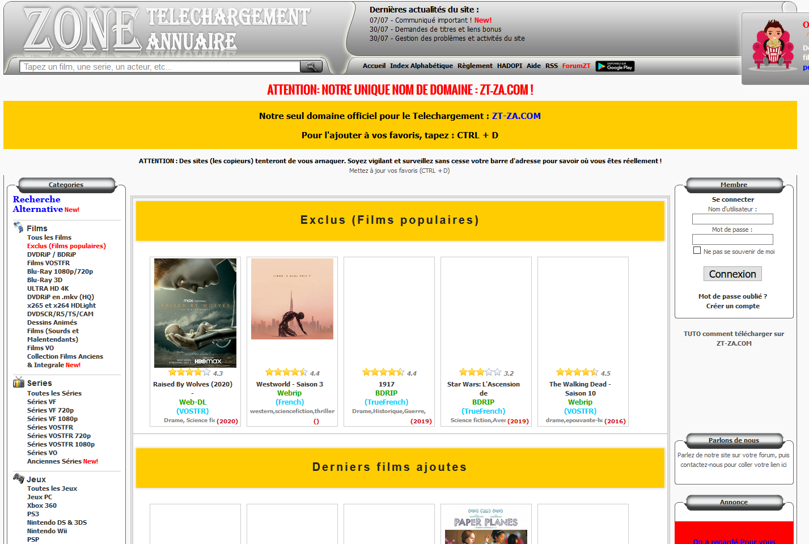This screenshot has width=809, height=544.
Task: Open the HADOPI menu link
Action: click(x=510, y=66)
